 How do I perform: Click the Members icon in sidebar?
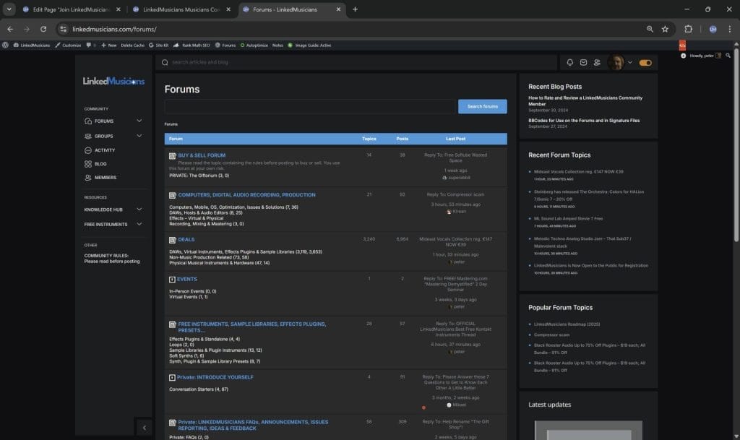coord(88,178)
